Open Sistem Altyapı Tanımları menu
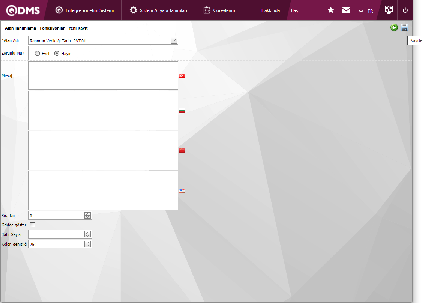 point(158,10)
